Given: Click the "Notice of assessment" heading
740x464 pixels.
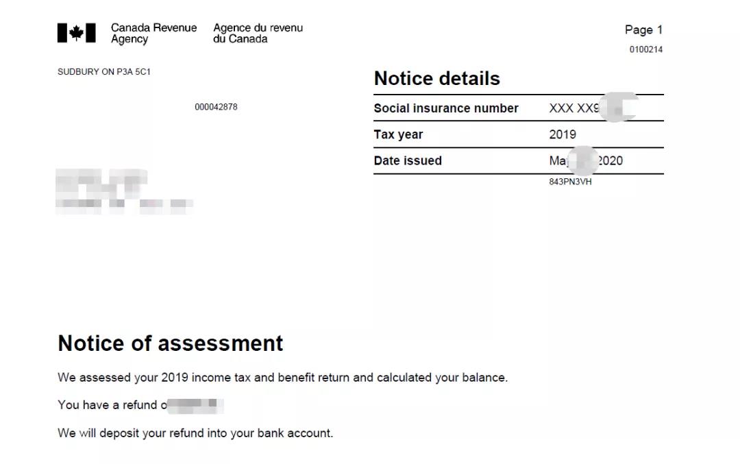Looking at the screenshot, I should (170, 343).
